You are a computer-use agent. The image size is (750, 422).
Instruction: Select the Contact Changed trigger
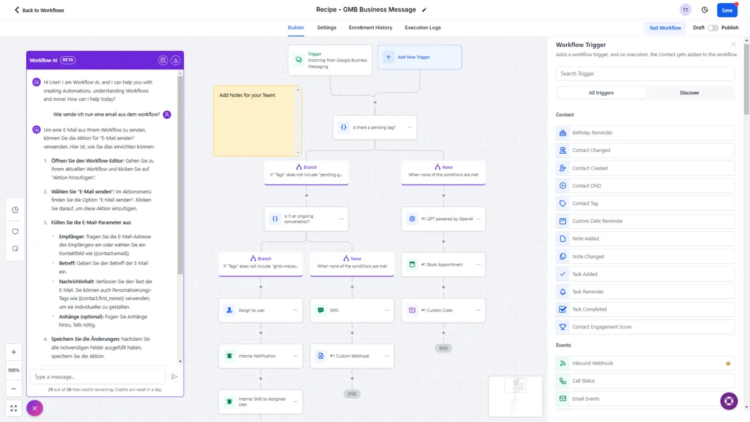[645, 150]
